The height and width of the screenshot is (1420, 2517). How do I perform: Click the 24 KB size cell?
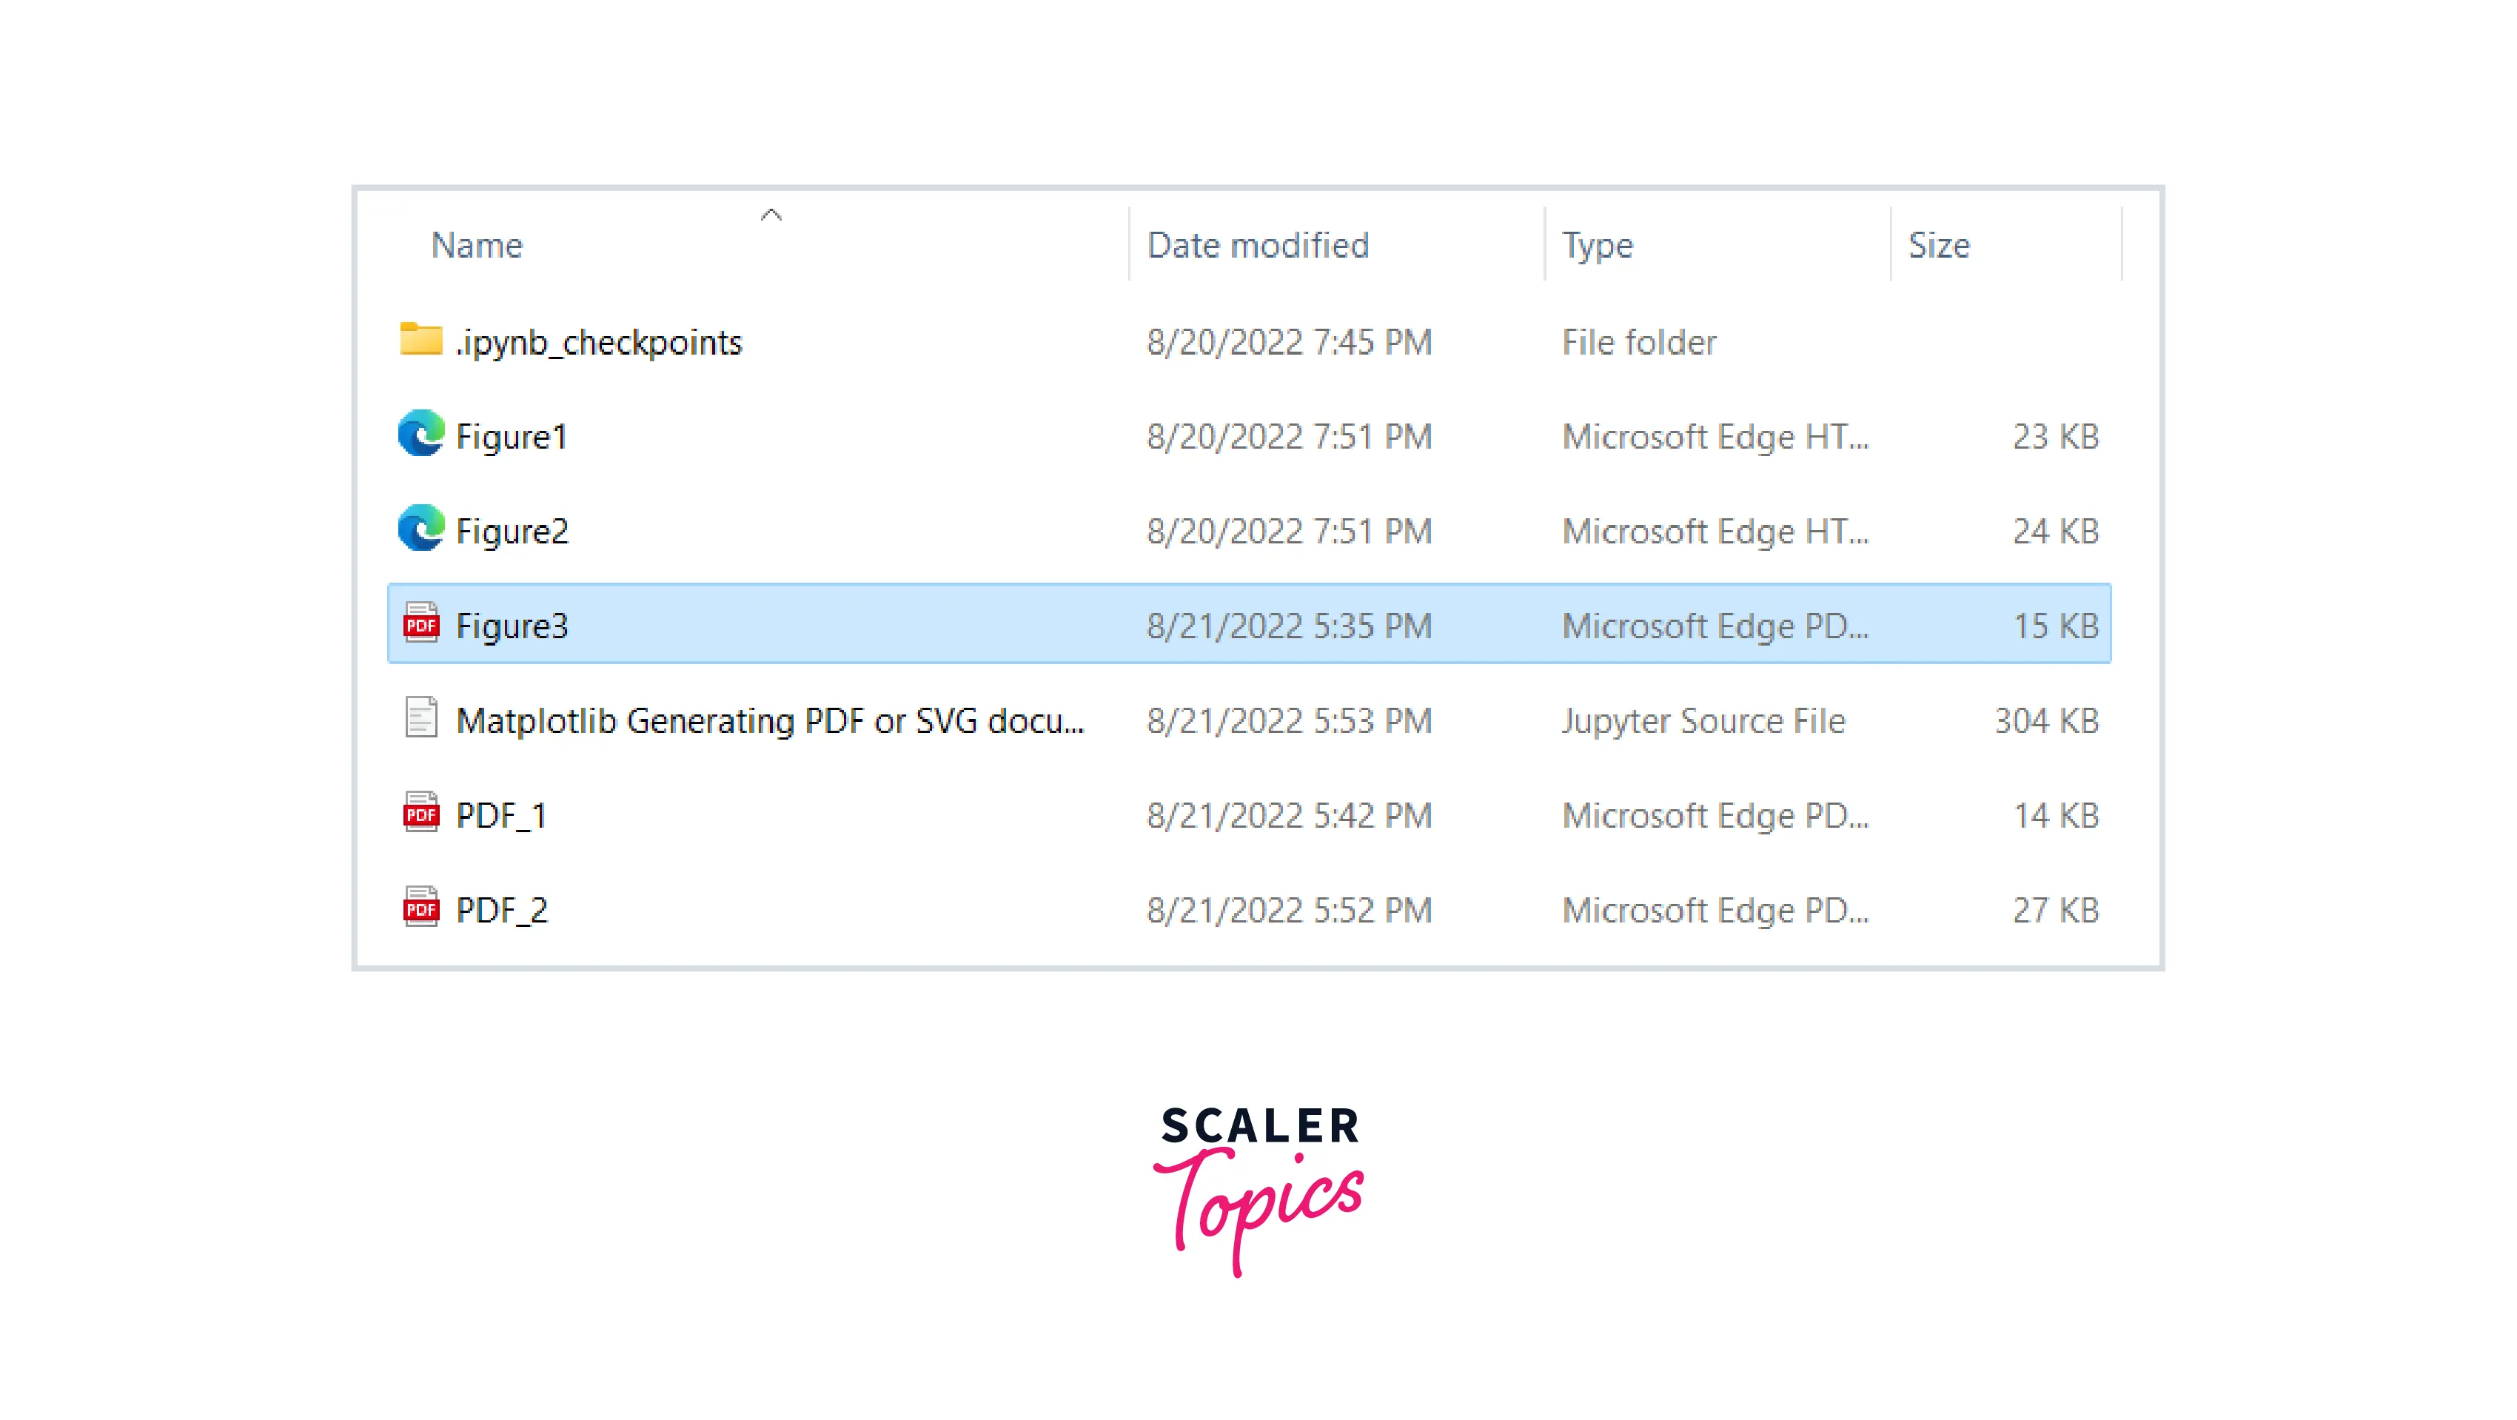2056,531
